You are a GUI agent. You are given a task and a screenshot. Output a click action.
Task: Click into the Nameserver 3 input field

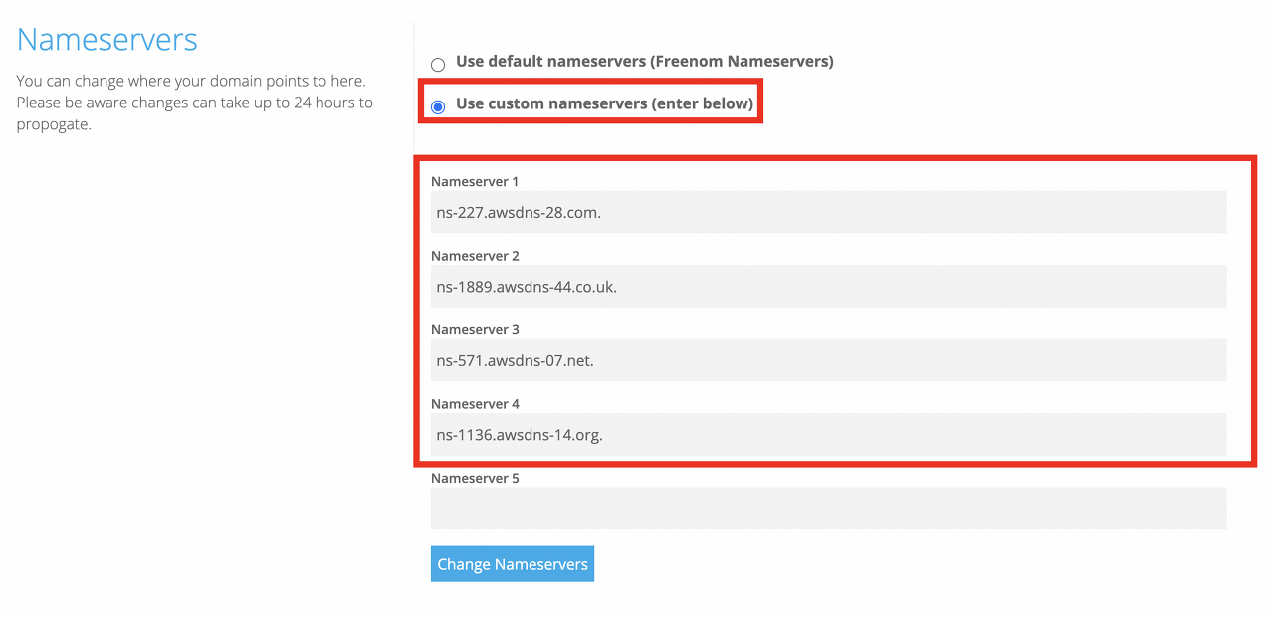[x=828, y=360]
